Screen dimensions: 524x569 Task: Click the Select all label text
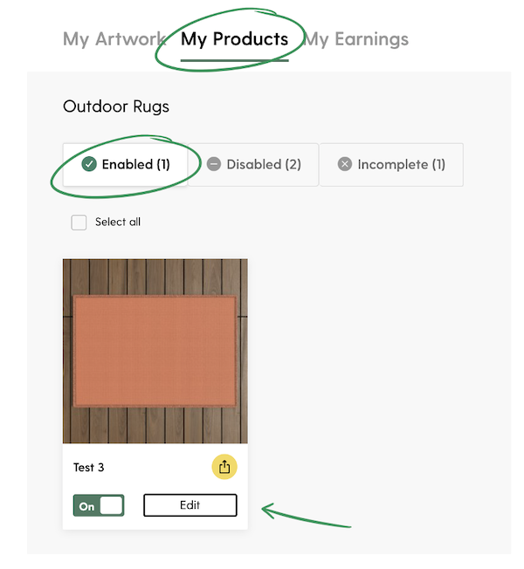118,222
